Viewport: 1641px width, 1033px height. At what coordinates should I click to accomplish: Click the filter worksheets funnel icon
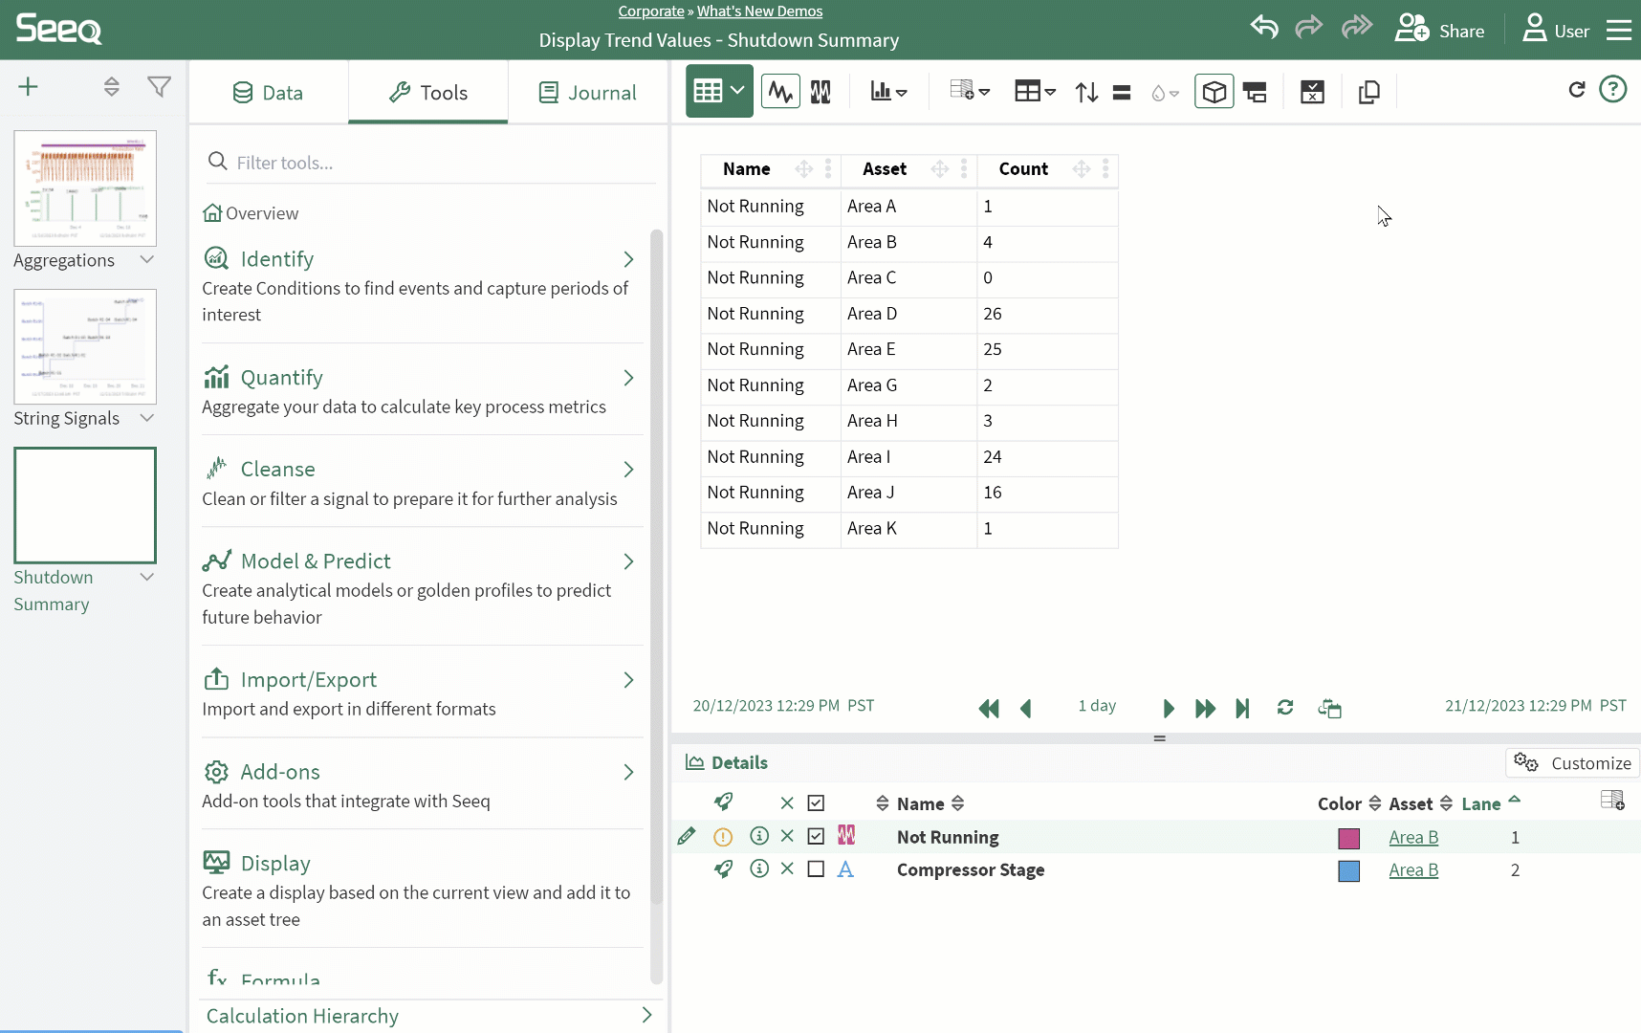coord(159,87)
